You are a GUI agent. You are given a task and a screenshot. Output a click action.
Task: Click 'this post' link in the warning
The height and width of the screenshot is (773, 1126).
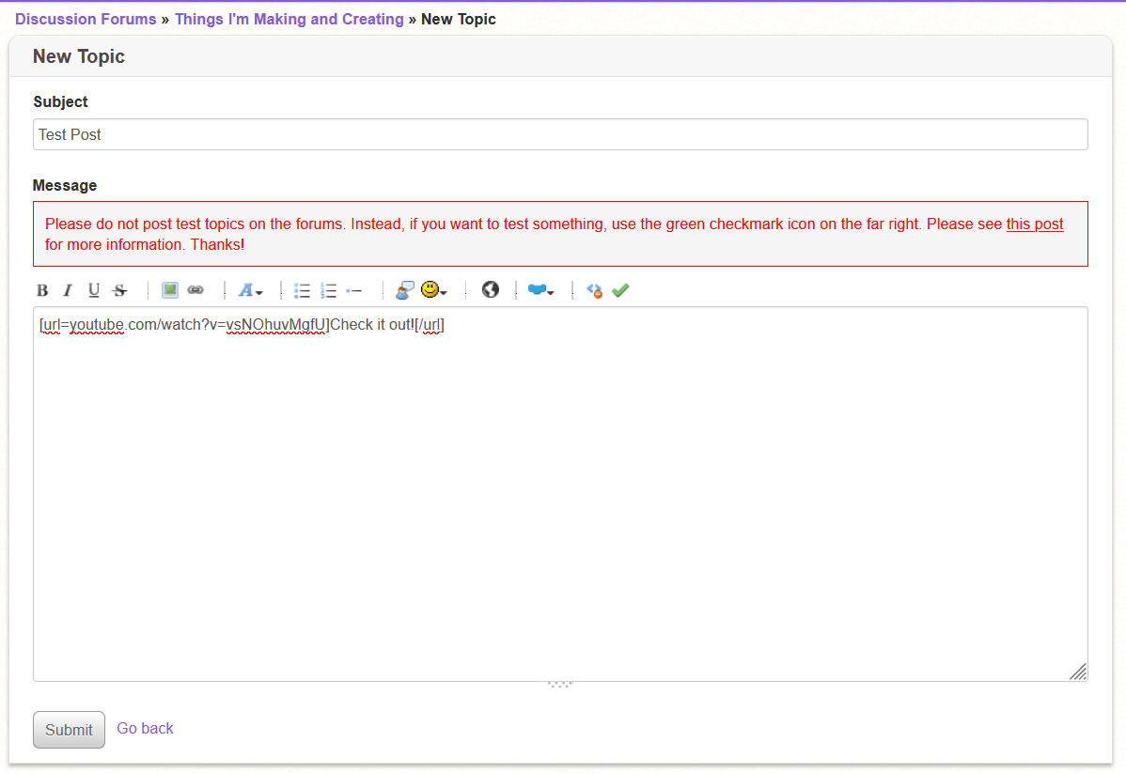point(1034,224)
